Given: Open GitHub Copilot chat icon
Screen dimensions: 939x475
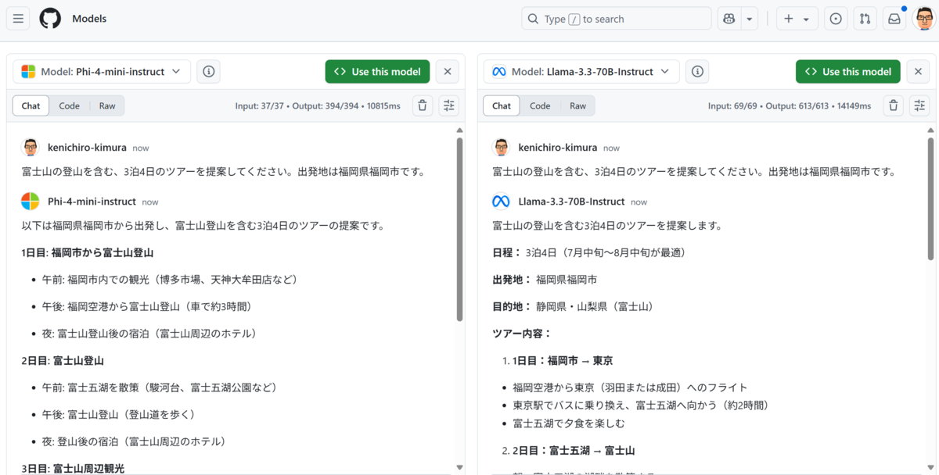Looking at the screenshot, I should 729,19.
